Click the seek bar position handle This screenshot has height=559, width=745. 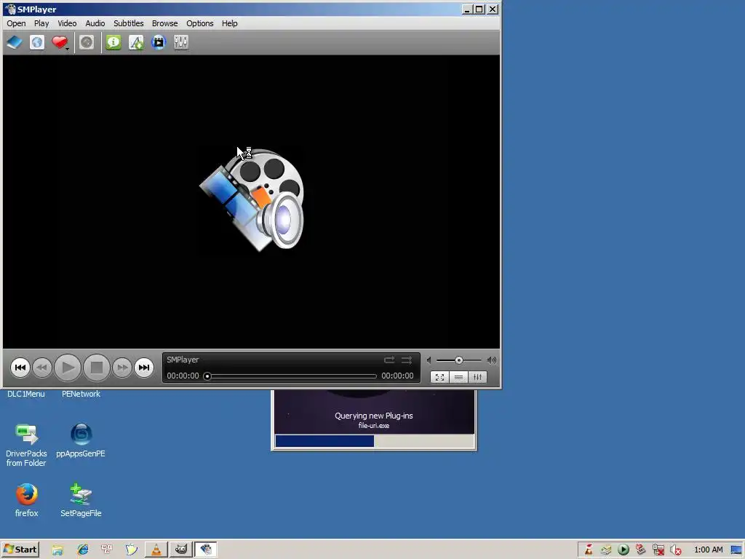(207, 376)
